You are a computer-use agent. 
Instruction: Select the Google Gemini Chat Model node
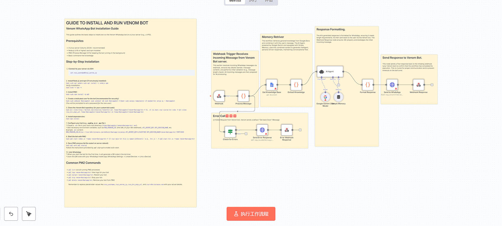(325, 97)
